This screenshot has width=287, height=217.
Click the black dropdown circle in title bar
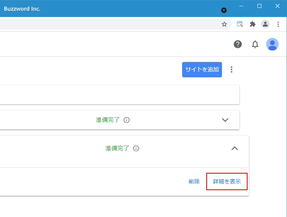point(224,10)
